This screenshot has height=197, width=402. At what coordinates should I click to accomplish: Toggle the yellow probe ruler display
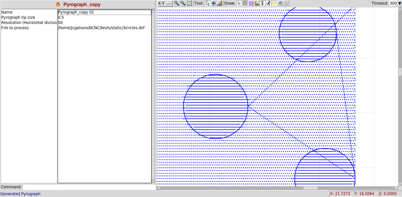point(257,3)
